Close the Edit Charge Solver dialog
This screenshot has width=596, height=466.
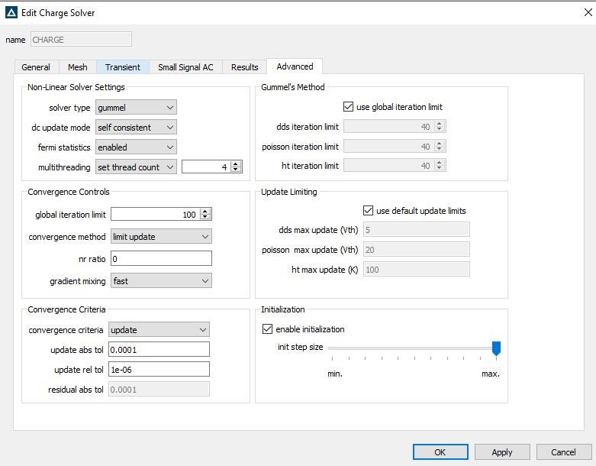point(587,12)
